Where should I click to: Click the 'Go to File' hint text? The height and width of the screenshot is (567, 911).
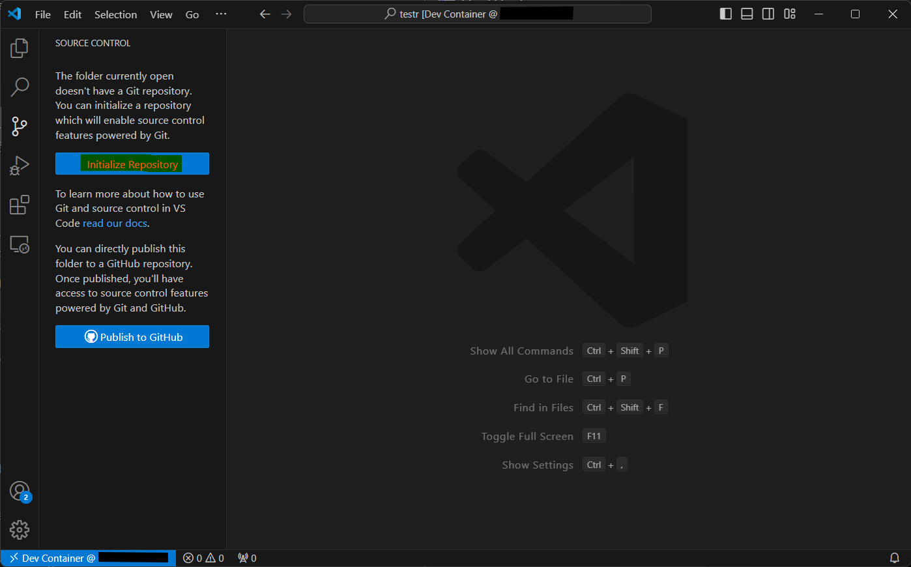click(549, 379)
